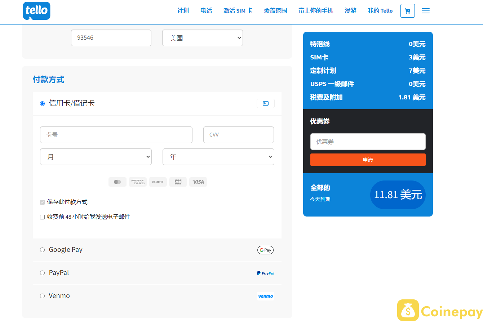Viewport: 483px width, 321px height.
Task: Click the 全部的 total label
Action: coord(320,188)
